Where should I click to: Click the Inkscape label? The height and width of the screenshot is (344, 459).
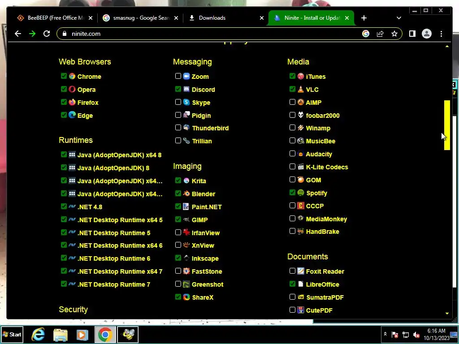[x=205, y=258]
